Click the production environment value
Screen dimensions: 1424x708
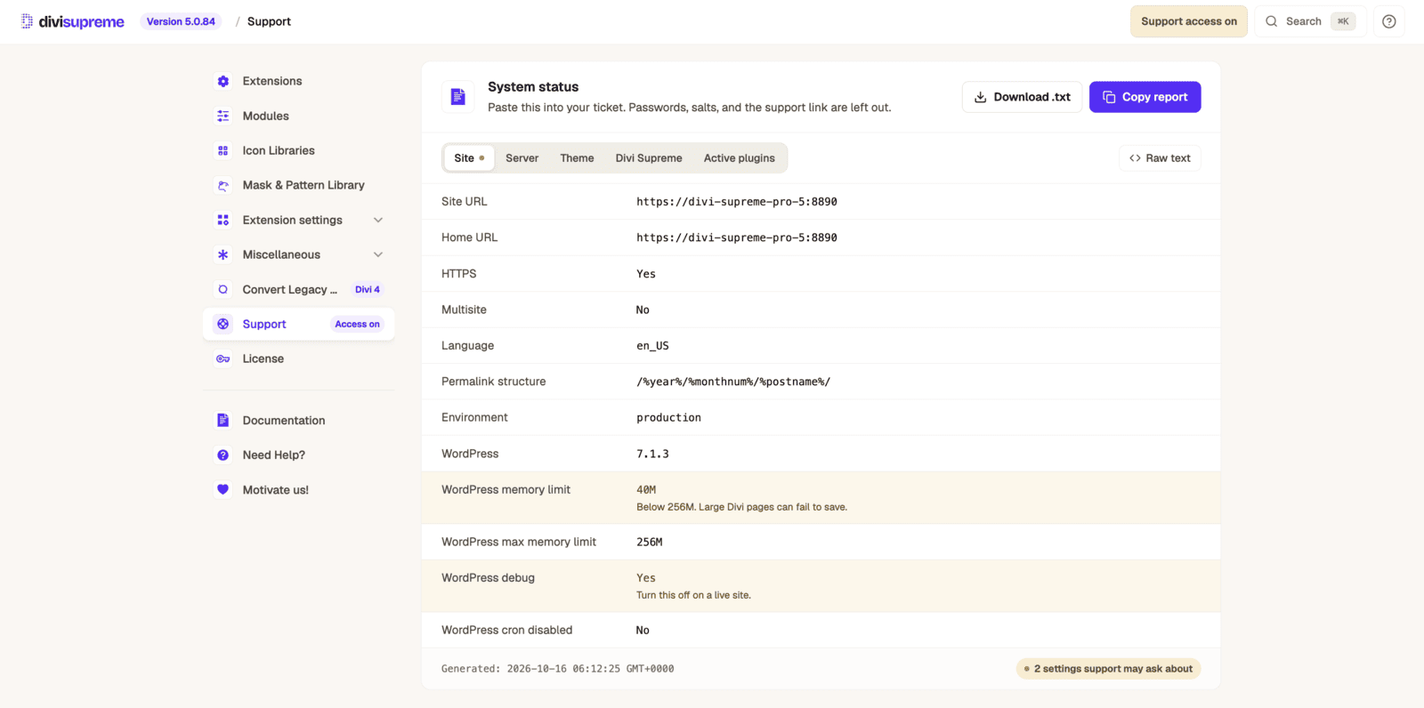click(668, 417)
